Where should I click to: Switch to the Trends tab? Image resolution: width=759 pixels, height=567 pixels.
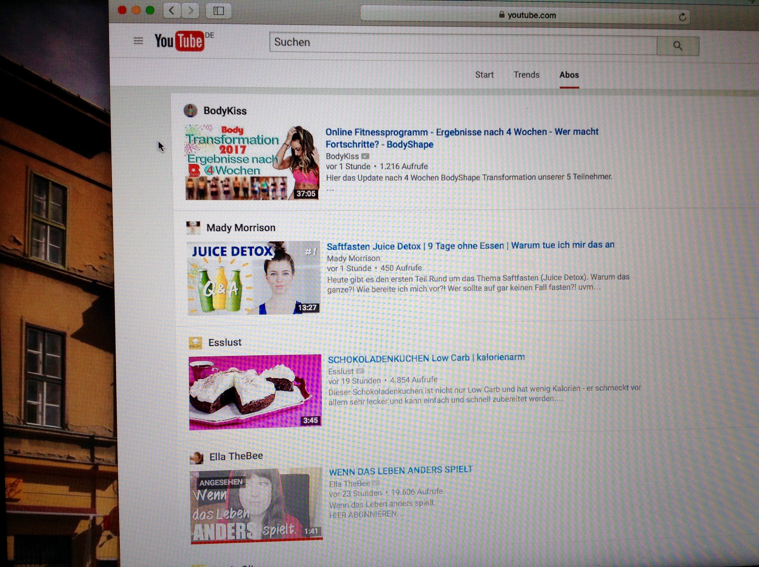pos(526,75)
